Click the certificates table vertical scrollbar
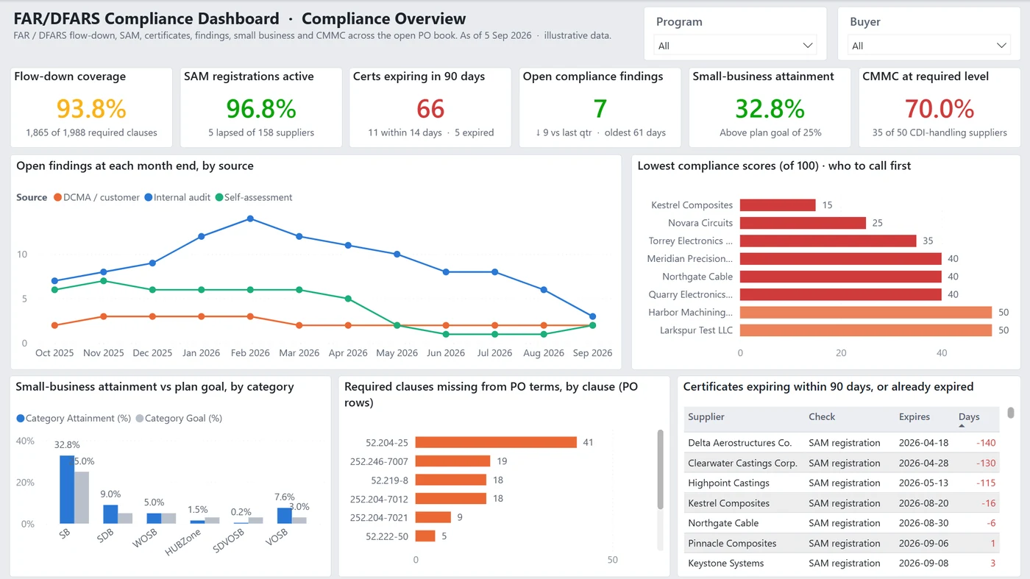Screen dimensions: 1030x579 [x=1011, y=413]
